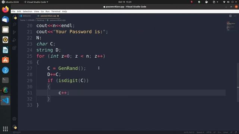Click the 'string D;' declaration line
This screenshot has width=239, height=134.
(x=49, y=50)
